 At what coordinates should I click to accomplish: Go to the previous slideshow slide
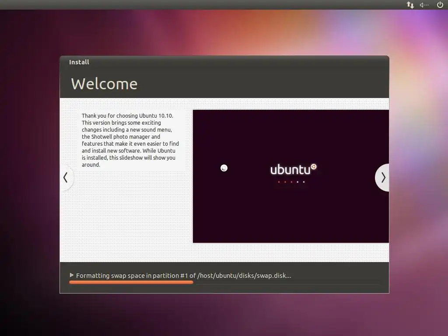[66, 178]
